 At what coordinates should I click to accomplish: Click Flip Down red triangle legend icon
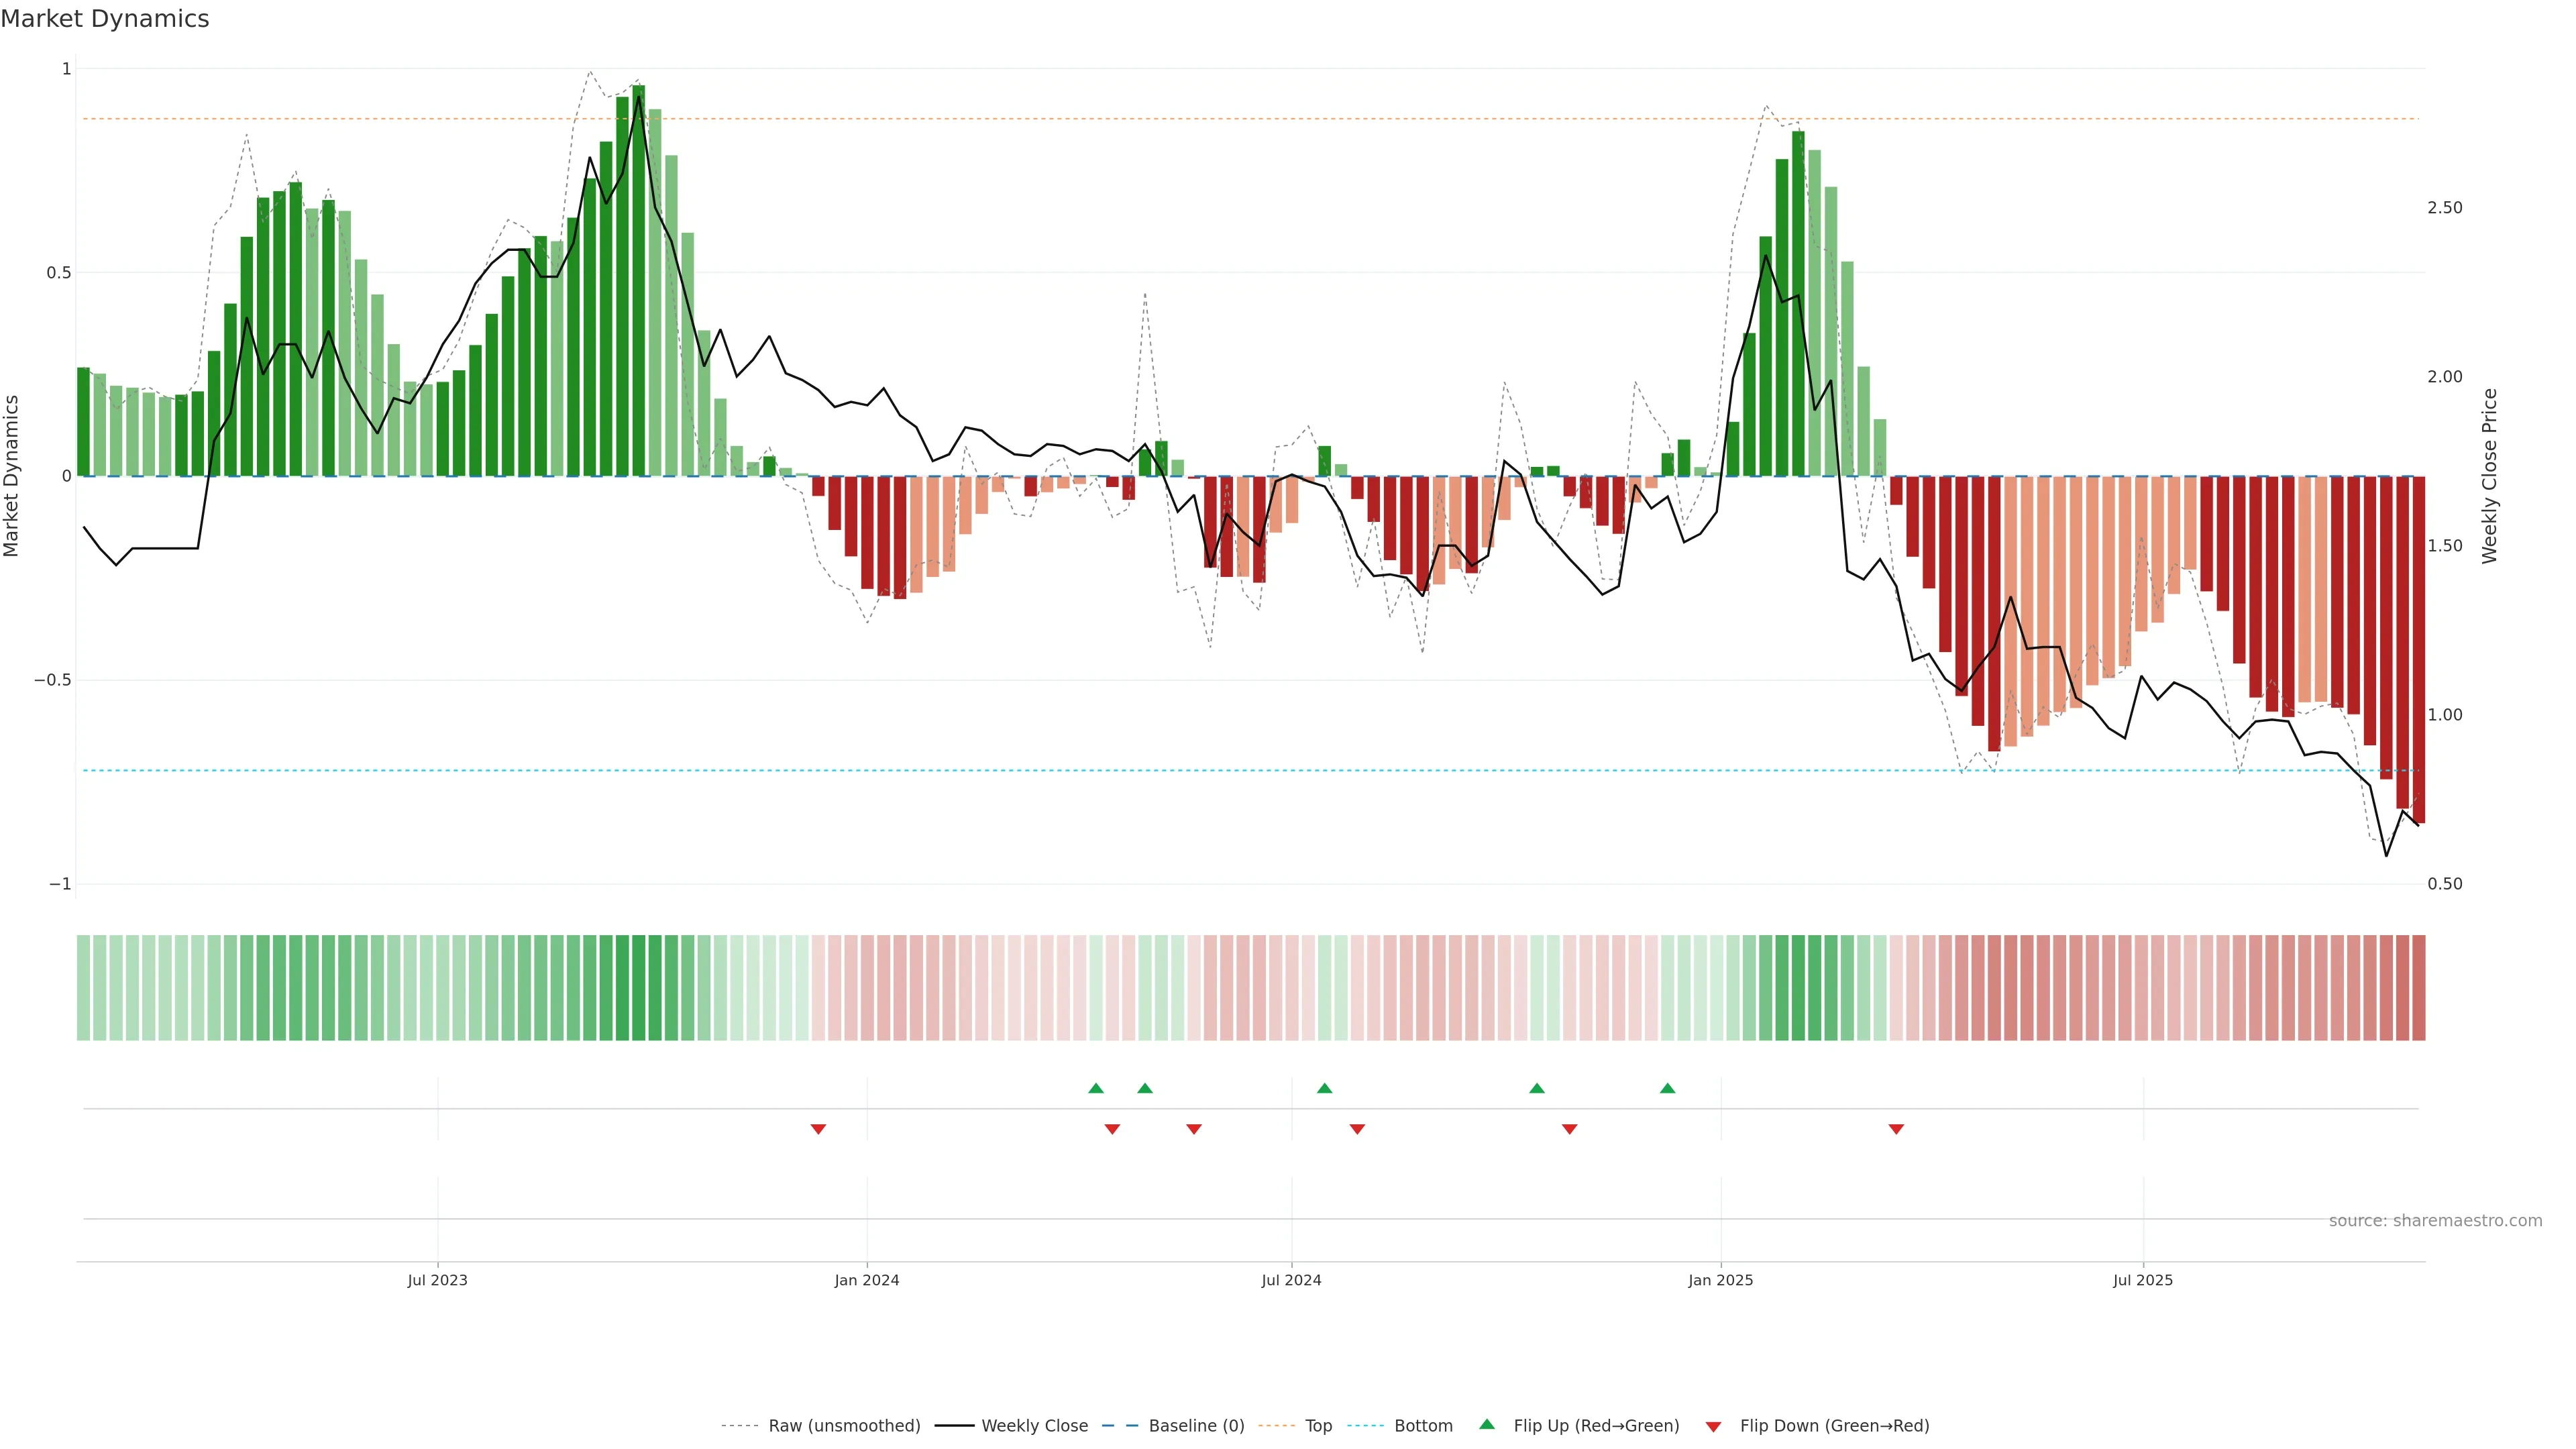1713,1427
